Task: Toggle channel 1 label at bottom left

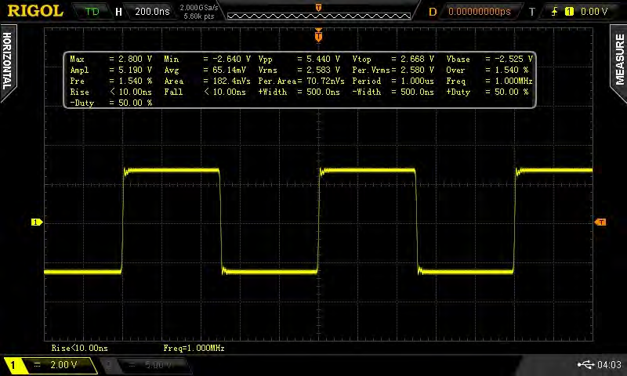Action: pyautogui.click(x=13, y=365)
